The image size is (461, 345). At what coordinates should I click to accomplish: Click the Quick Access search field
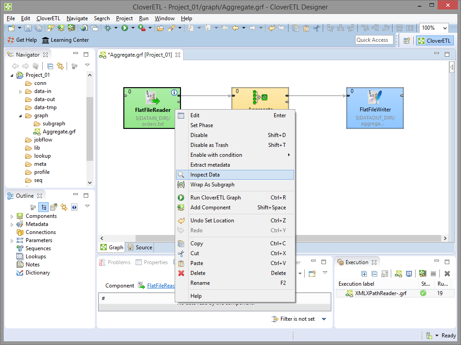(374, 40)
